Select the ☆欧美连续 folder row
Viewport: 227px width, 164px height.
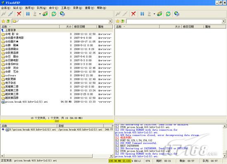coord(57,53)
